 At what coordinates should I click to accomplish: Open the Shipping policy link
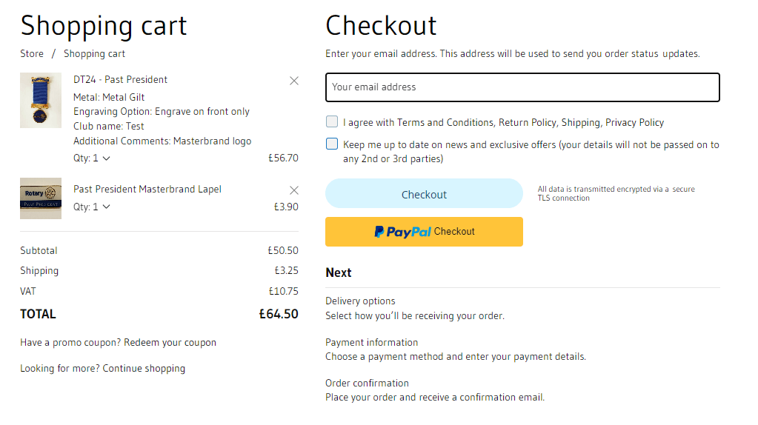pyautogui.click(x=580, y=123)
